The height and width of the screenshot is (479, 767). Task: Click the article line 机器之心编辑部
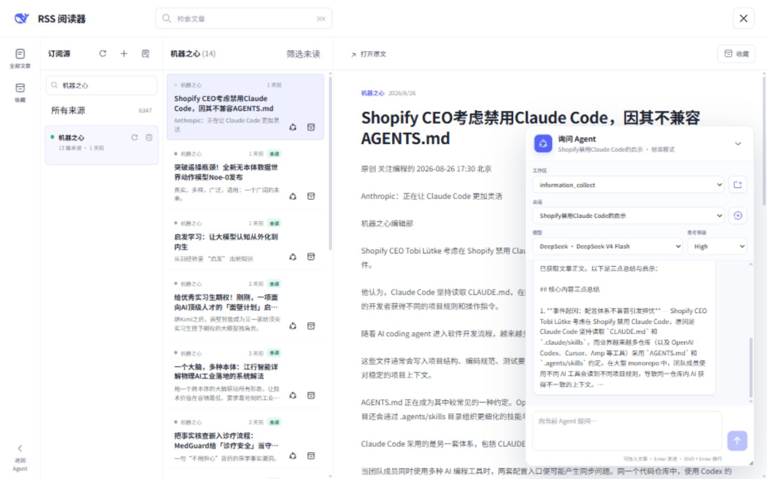[x=387, y=224]
